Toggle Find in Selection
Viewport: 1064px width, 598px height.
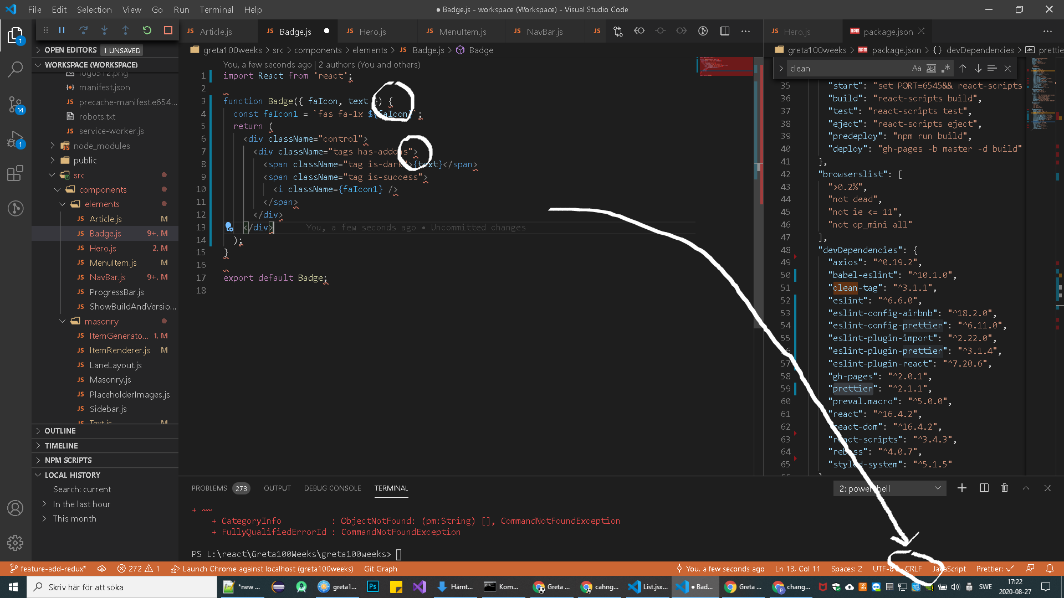992,69
